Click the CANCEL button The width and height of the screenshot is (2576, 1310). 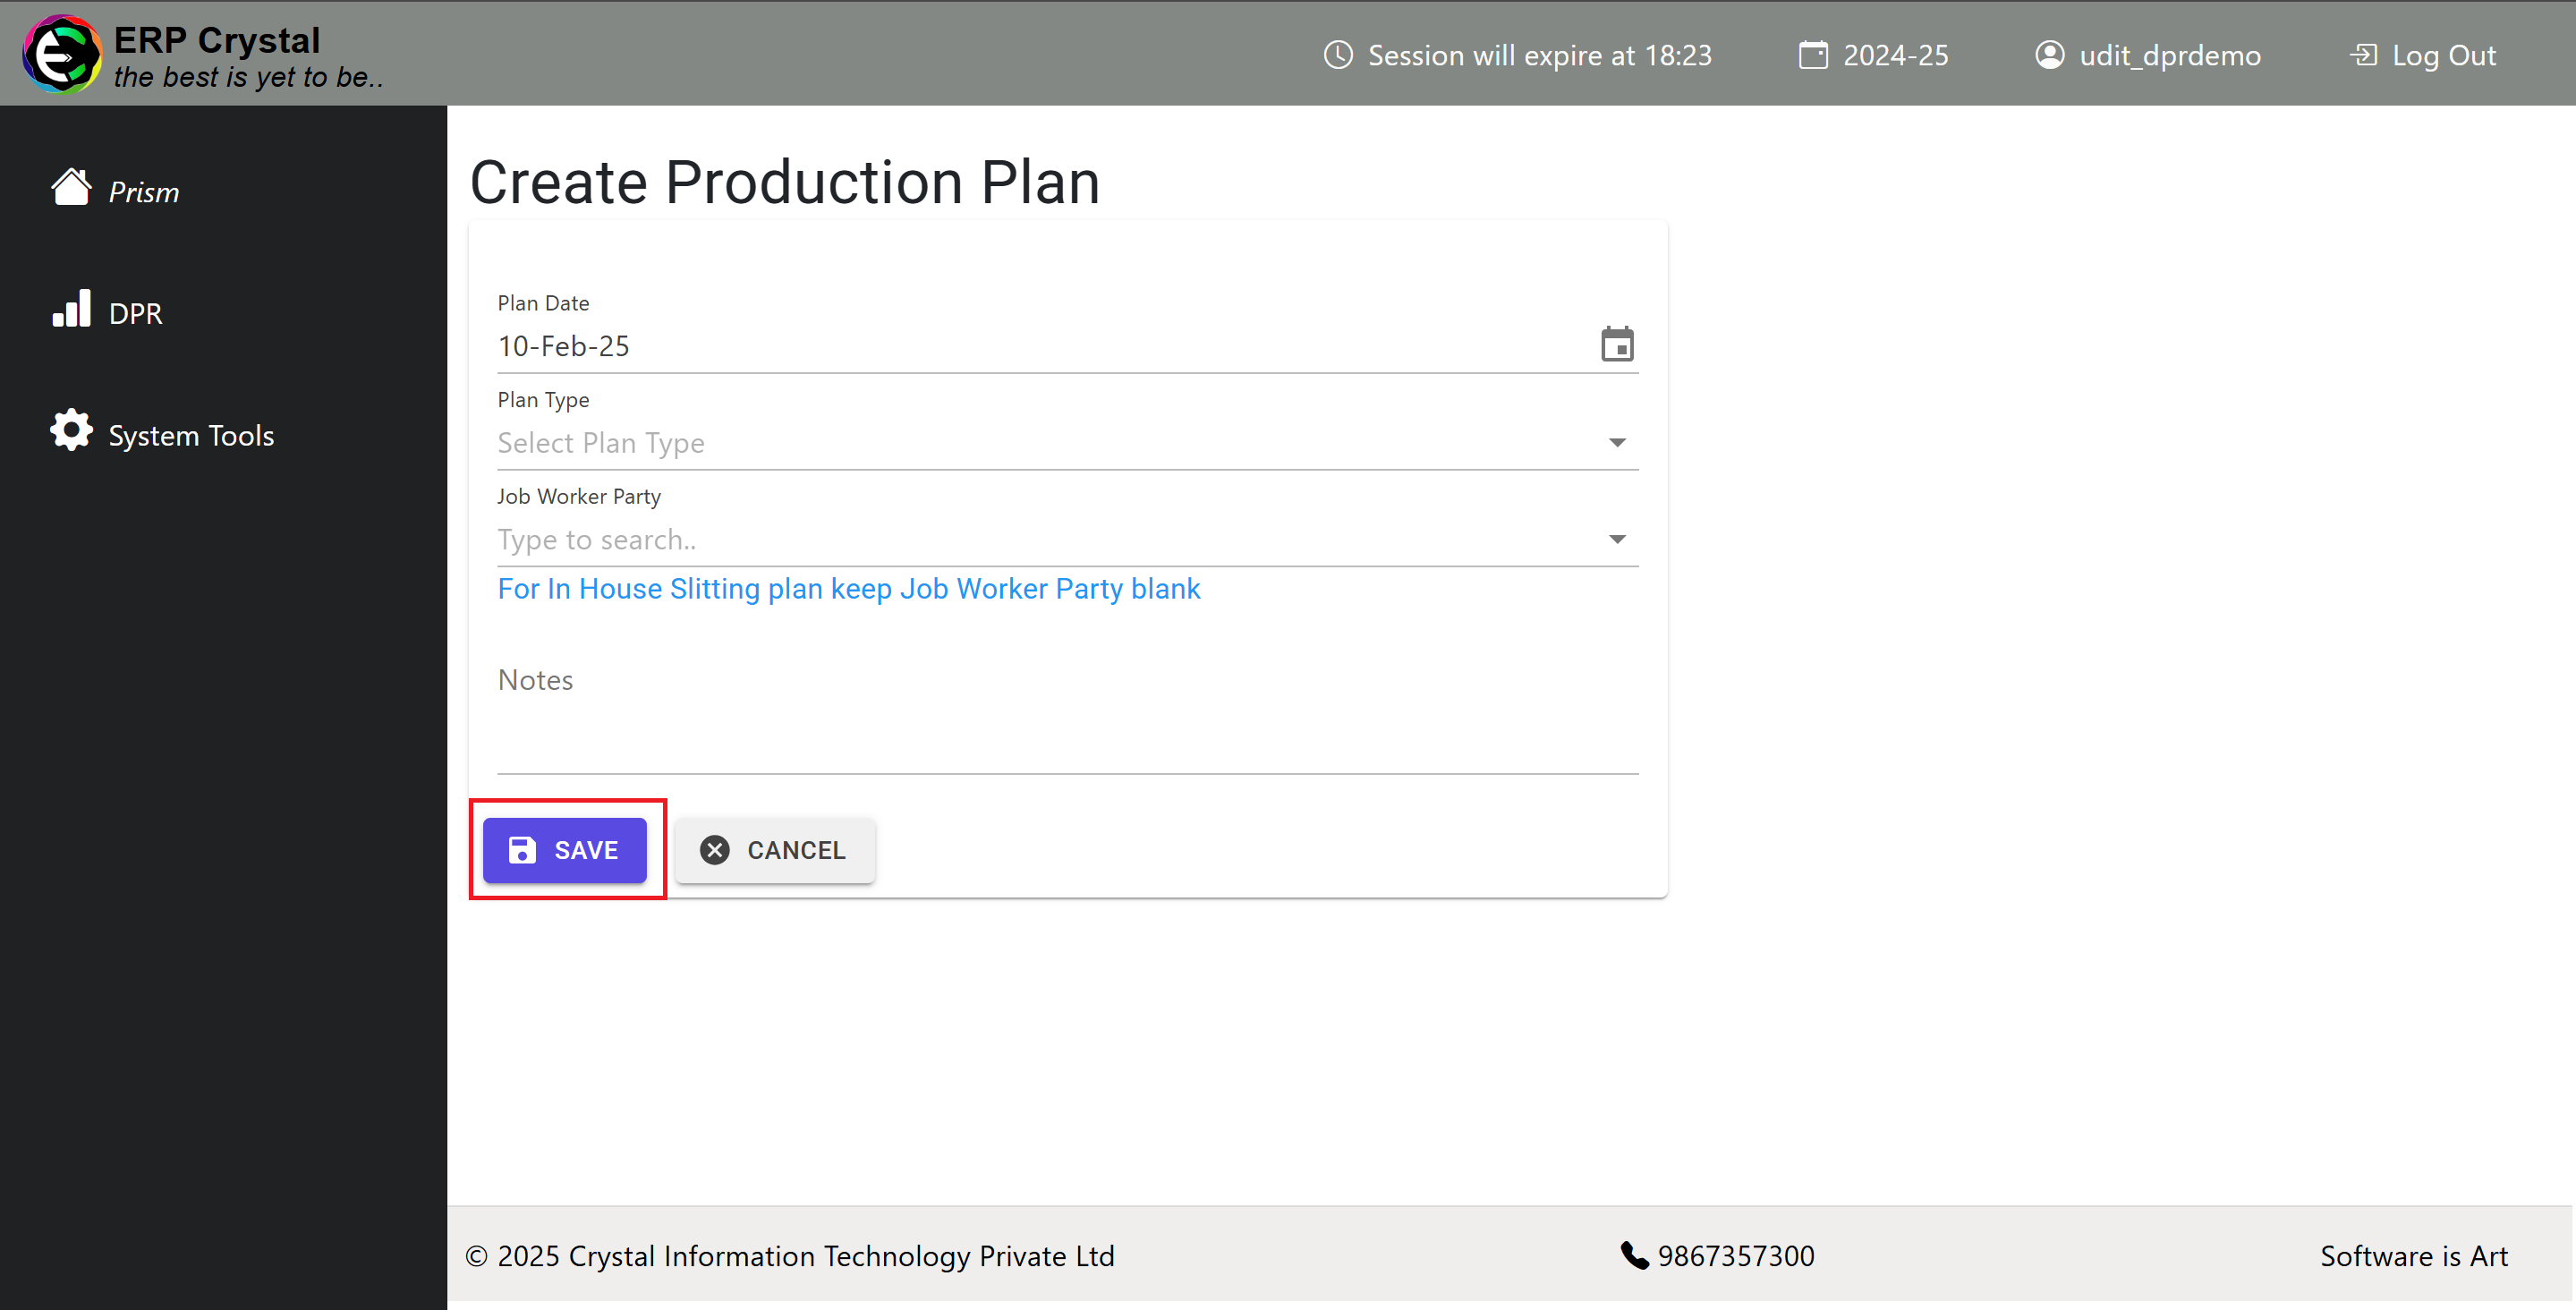click(x=773, y=849)
